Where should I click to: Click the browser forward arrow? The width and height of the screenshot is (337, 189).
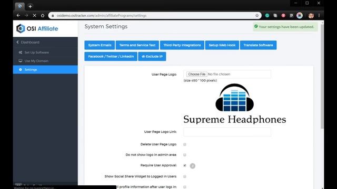[x=26, y=15]
